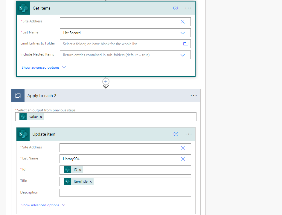Click the Select an output from previous steps field
282x215 pixels.
pos(106,117)
